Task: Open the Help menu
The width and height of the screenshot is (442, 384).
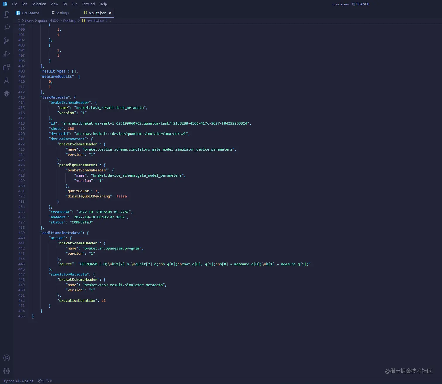Action: (x=103, y=4)
